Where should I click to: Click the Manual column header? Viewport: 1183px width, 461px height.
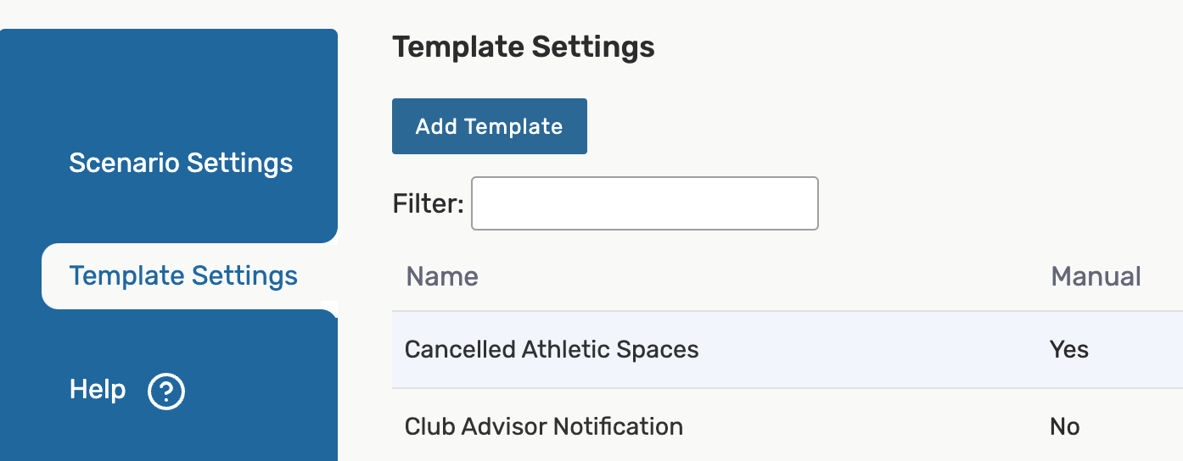pyautogui.click(x=1096, y=276)
